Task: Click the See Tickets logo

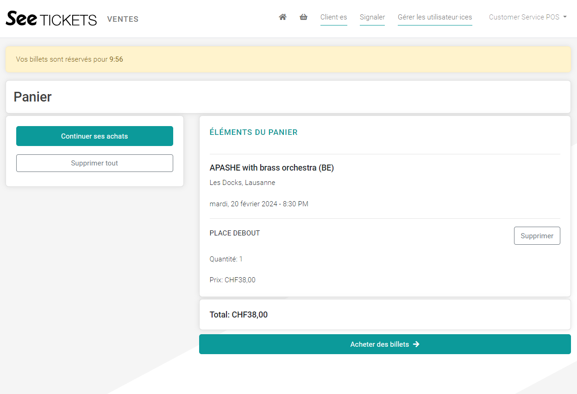Action: pyautogui.click(x=51, y=19)
